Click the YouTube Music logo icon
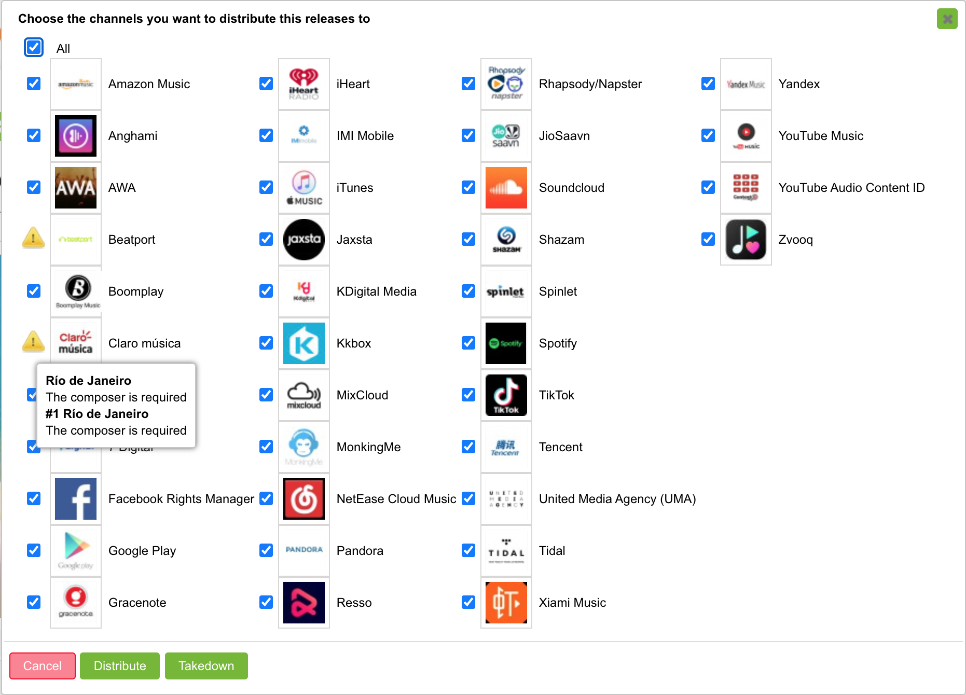Viewport: 966px width, 695px height. pos(746,136)
